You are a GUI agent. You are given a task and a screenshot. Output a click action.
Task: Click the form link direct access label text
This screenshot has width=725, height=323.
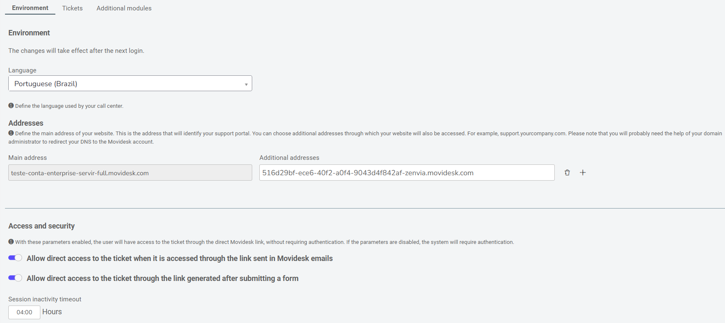162,278
